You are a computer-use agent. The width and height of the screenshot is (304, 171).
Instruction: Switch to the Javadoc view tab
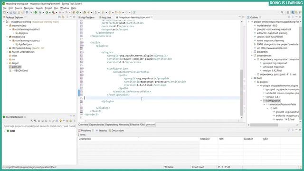pos(102,131)
